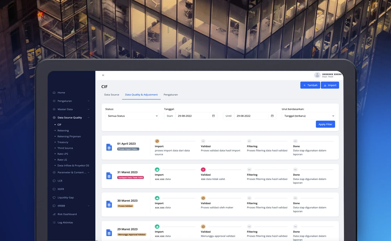Viewport: 391px width, 241px height.
Task: Click the 'Proses validasi oleh maker' text
Action: (x=217, y=207)
